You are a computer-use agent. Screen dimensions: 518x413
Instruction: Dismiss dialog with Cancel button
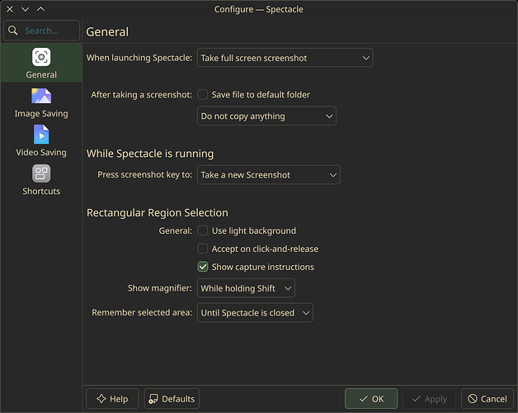[487, 399]
